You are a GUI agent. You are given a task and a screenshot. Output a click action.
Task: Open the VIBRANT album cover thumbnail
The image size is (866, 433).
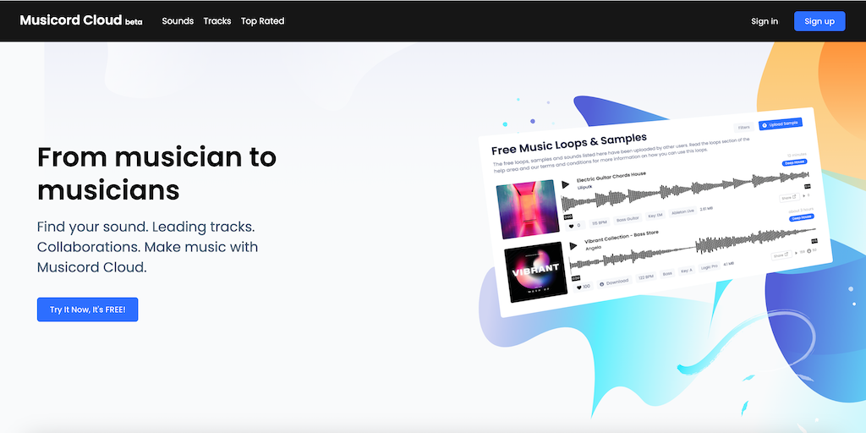[535, 272]
